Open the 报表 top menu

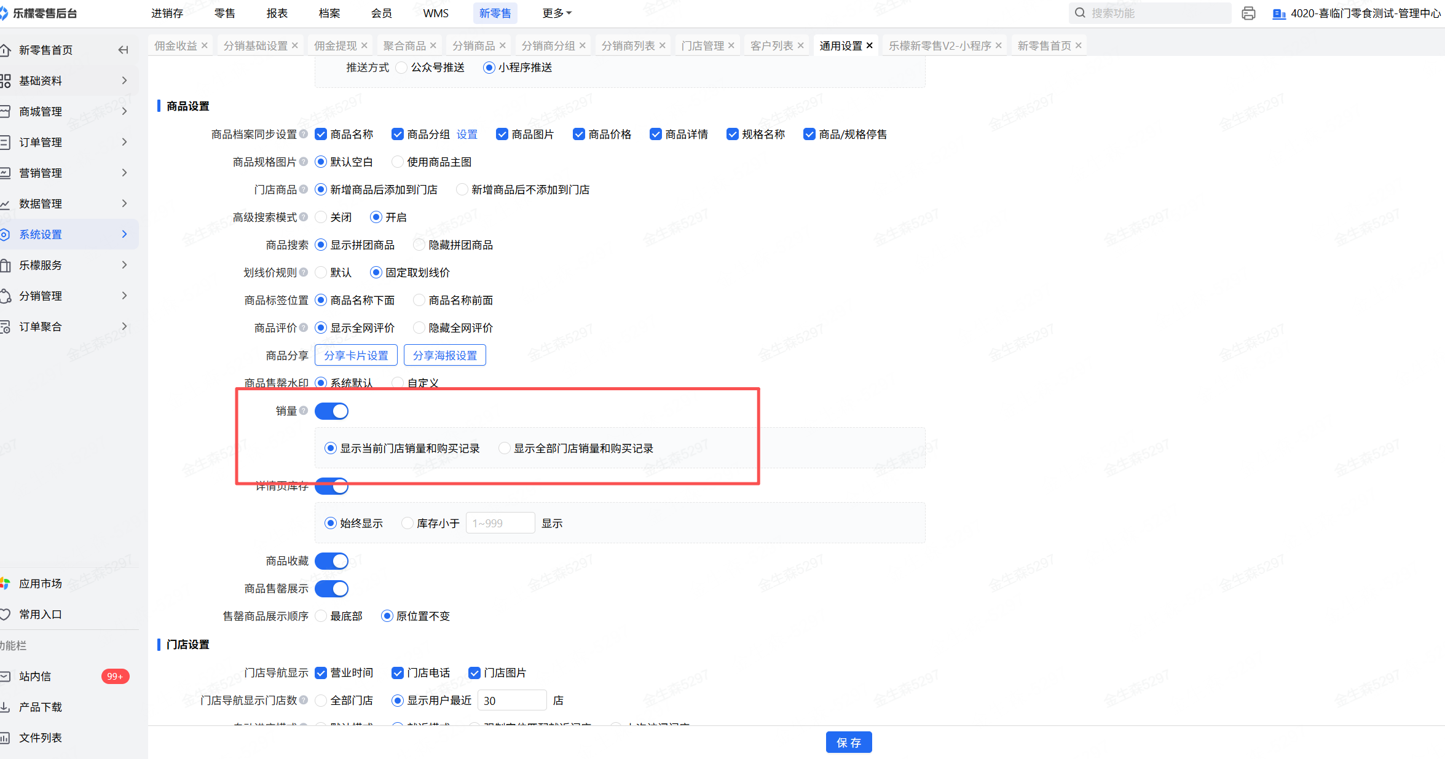click(x=277, y=13)
